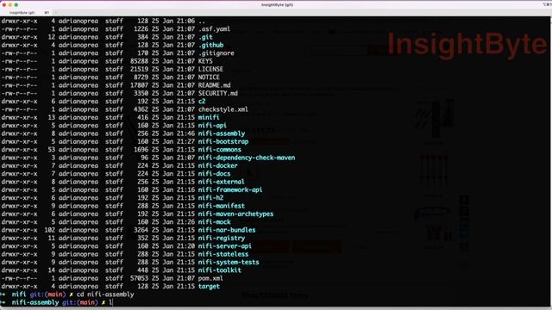
Task: Minimize the terminal window with yellow button
Action: coord(10,5)
